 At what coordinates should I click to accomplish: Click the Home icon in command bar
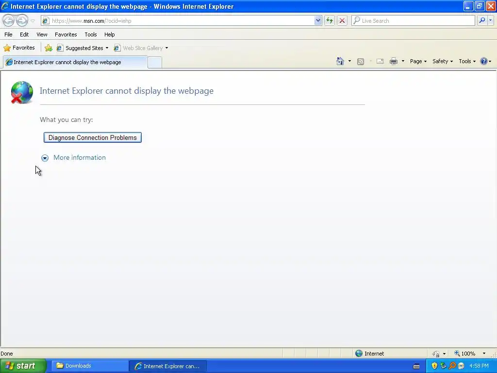pyautogui.click(x=340, y=61)
